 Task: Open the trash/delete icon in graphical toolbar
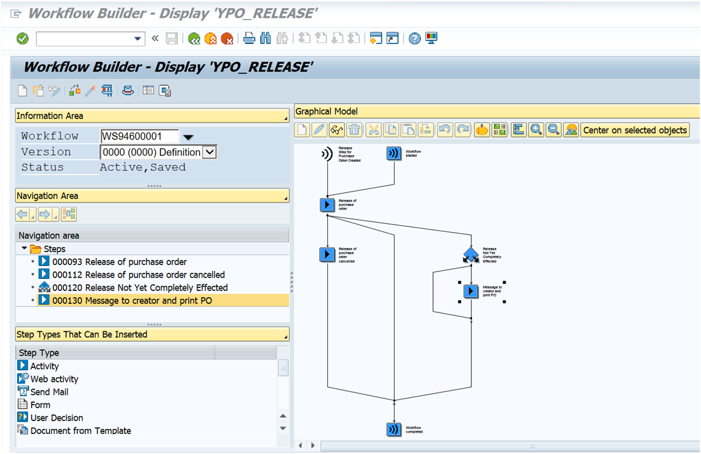click(x=354, y=130)
